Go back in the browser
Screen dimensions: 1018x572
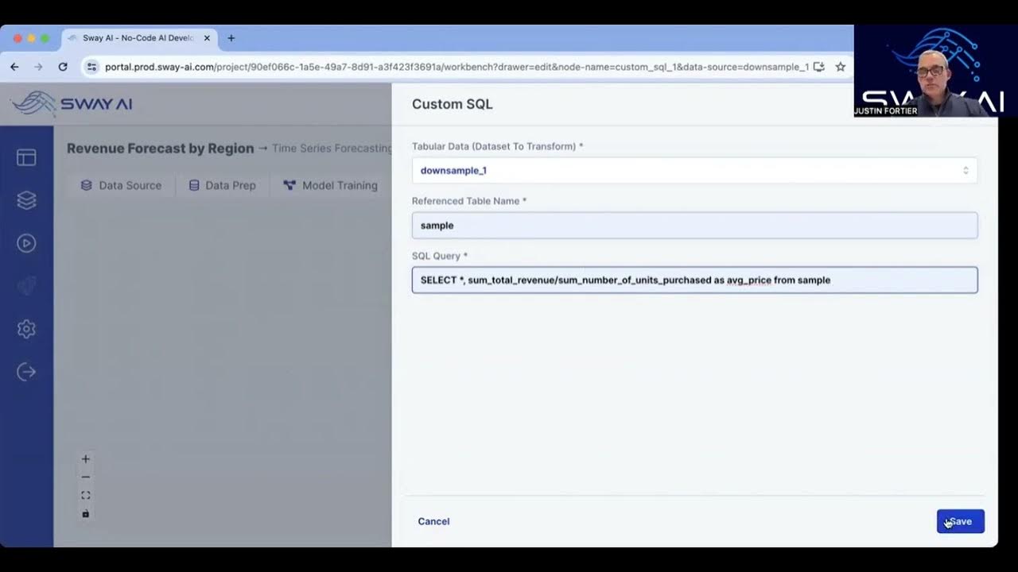(x=14, y=67)
